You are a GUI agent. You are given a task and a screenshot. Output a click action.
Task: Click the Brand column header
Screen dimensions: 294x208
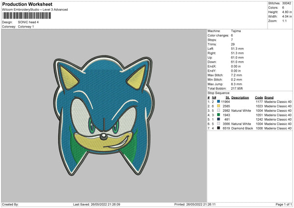pyautogui.click(x=269, y=97)
